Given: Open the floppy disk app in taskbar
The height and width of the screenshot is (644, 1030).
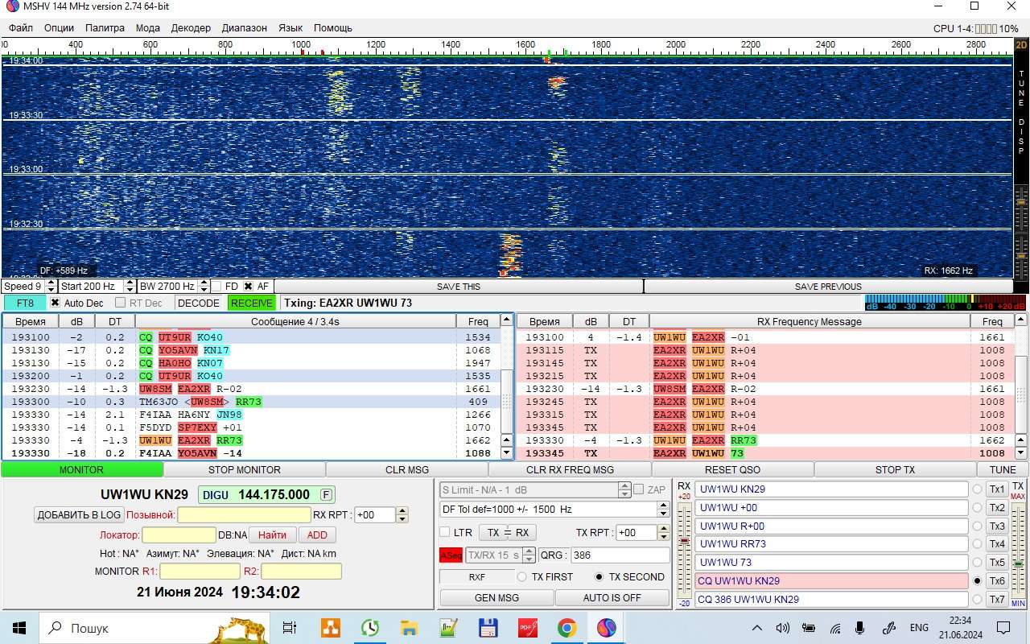Looking at the screenshot, I should 488,628.
